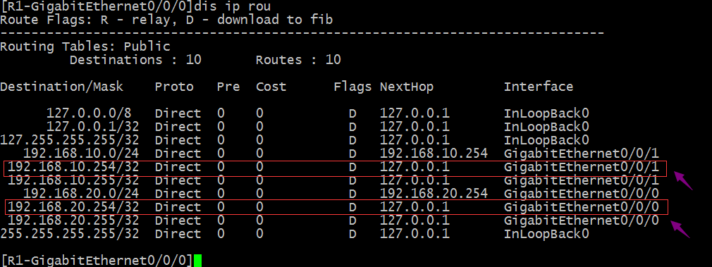
Task: Click destination 192.168.10.0/24
Action: tap(81, 154)
